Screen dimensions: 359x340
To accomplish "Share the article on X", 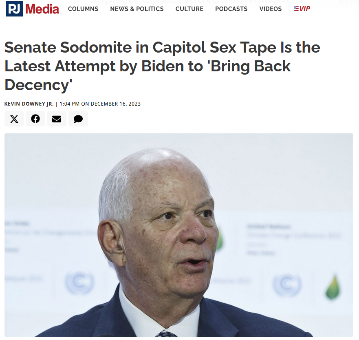I will 14,119.
